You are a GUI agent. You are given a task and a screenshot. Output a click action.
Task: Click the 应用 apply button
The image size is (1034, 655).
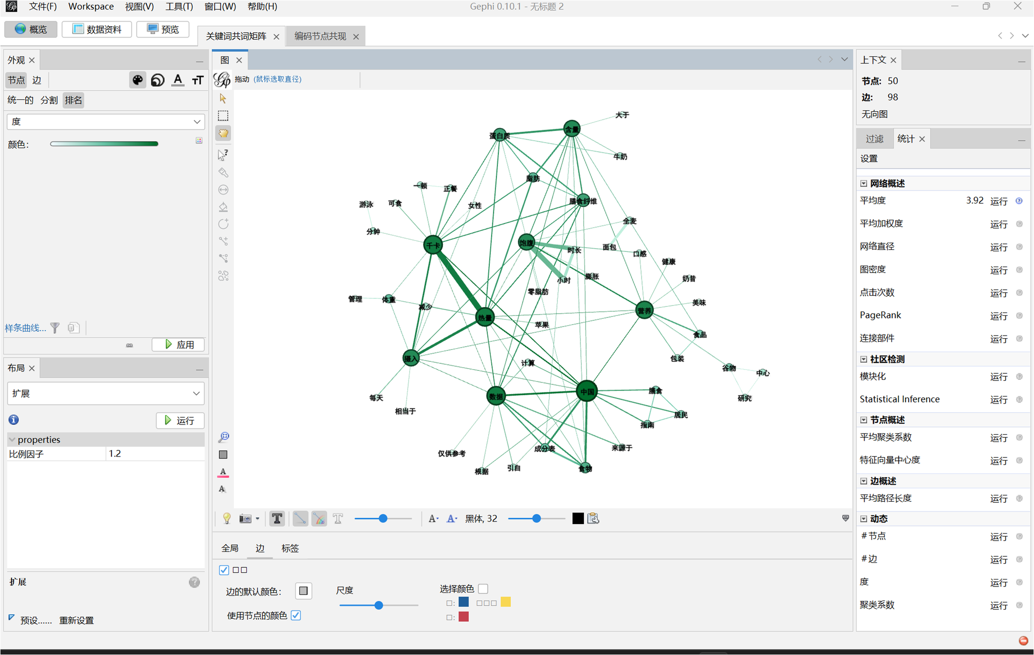[x=179, y=345]
